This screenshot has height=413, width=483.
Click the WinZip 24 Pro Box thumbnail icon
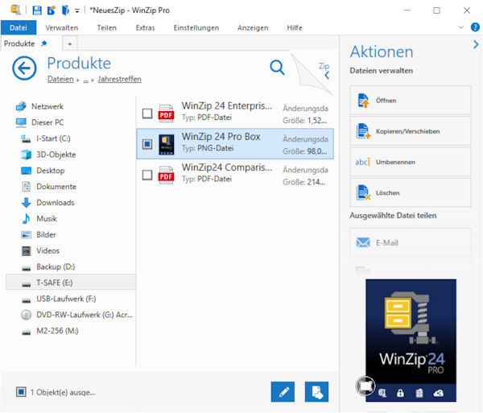coord(167,144)
